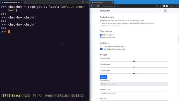The width and height of the screenshot is (179, 101).
Task: Close the Administrator PowerShell terminal tab
Action: coord(21,3)
